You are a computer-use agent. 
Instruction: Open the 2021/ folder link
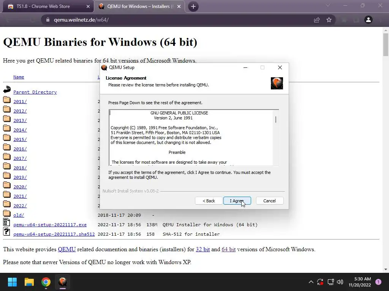pos(20,196)
